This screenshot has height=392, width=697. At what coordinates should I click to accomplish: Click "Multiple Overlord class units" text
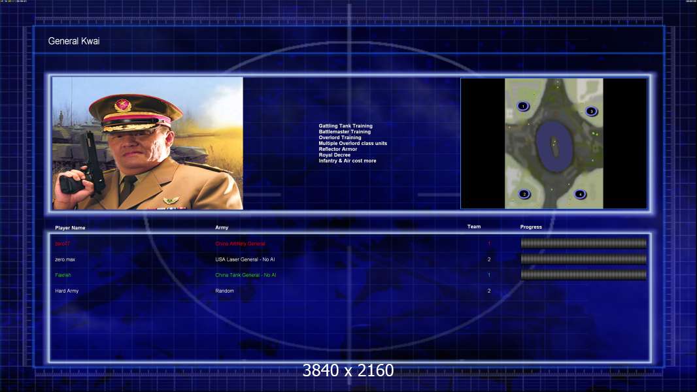pyautogui.click(x=352, y=143)
